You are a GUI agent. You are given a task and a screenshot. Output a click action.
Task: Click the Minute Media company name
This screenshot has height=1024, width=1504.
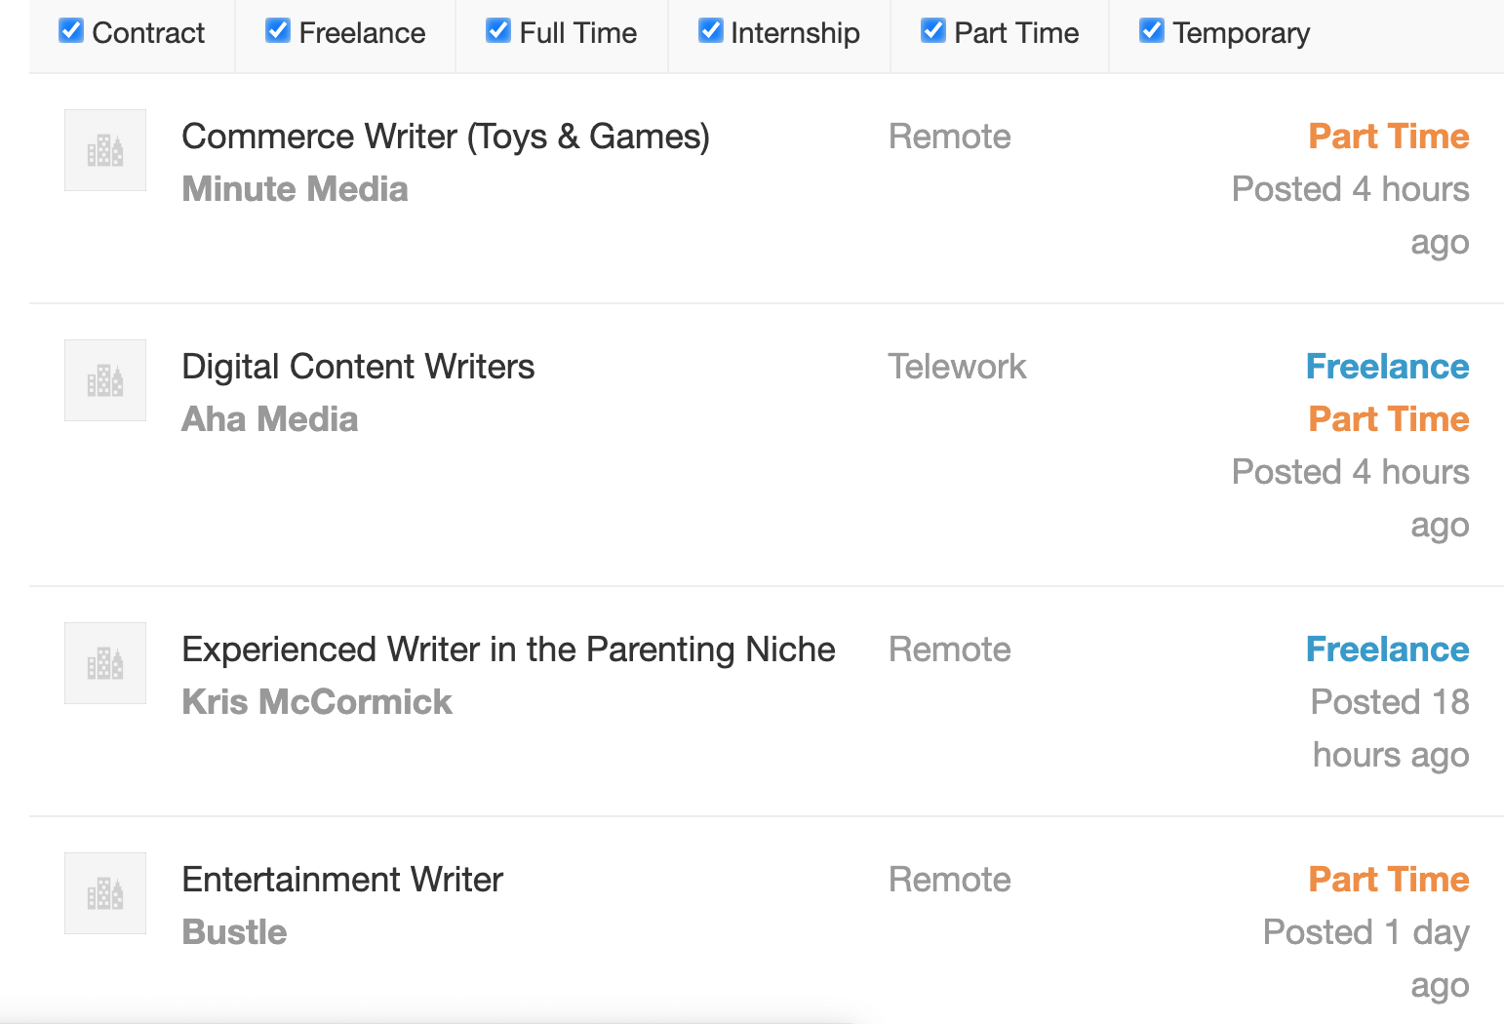(x=295, y=189)
